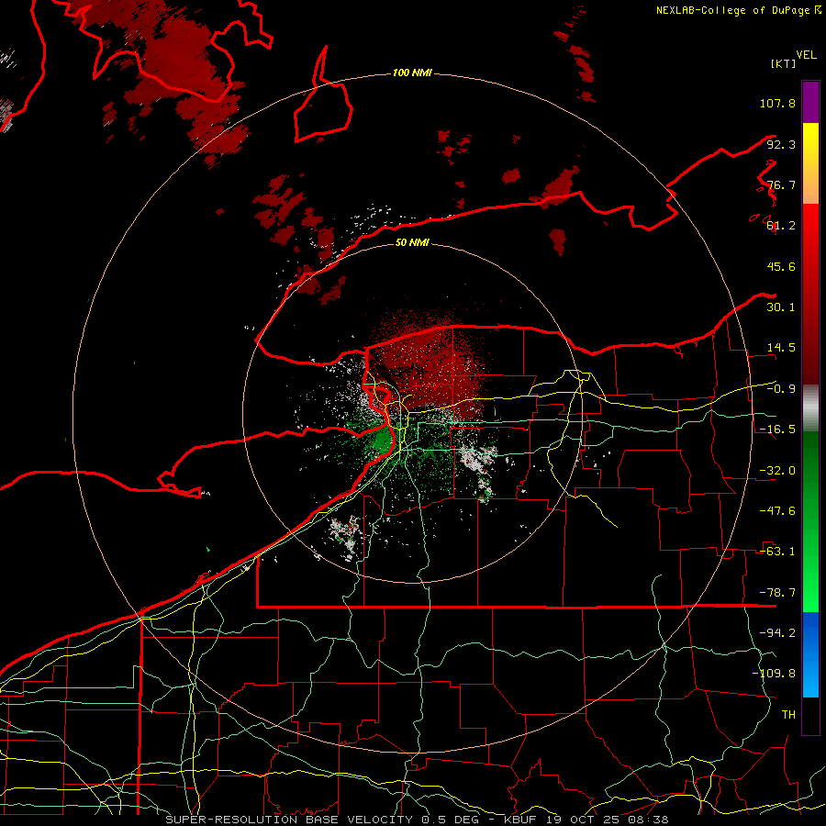The width and height of the screenshot is (826, 826).
Task: Click the 14.5 velocity scale value
Action: [781, 348]
